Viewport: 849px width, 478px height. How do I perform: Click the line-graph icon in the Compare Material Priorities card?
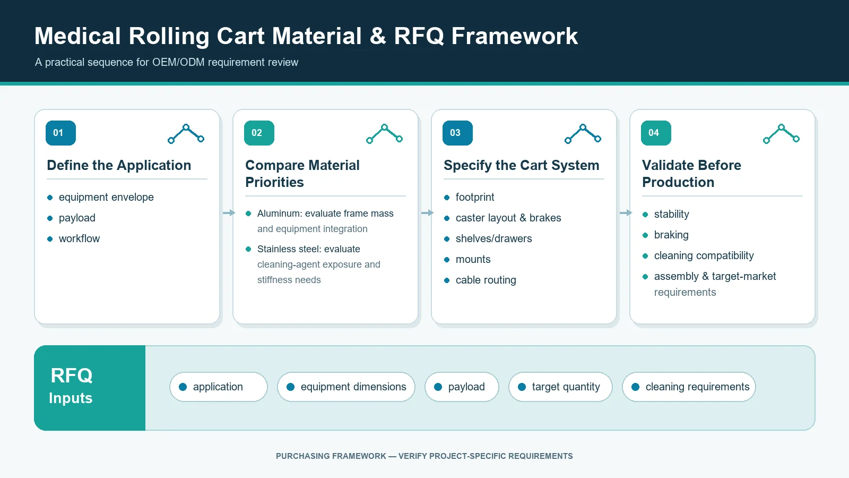pos(384,134)
